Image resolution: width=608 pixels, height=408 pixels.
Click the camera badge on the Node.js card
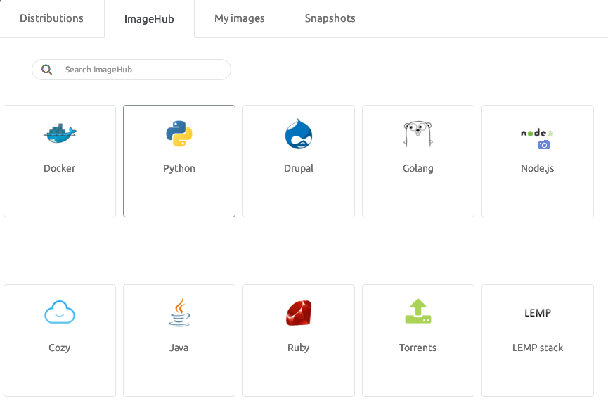click(544, 145)
